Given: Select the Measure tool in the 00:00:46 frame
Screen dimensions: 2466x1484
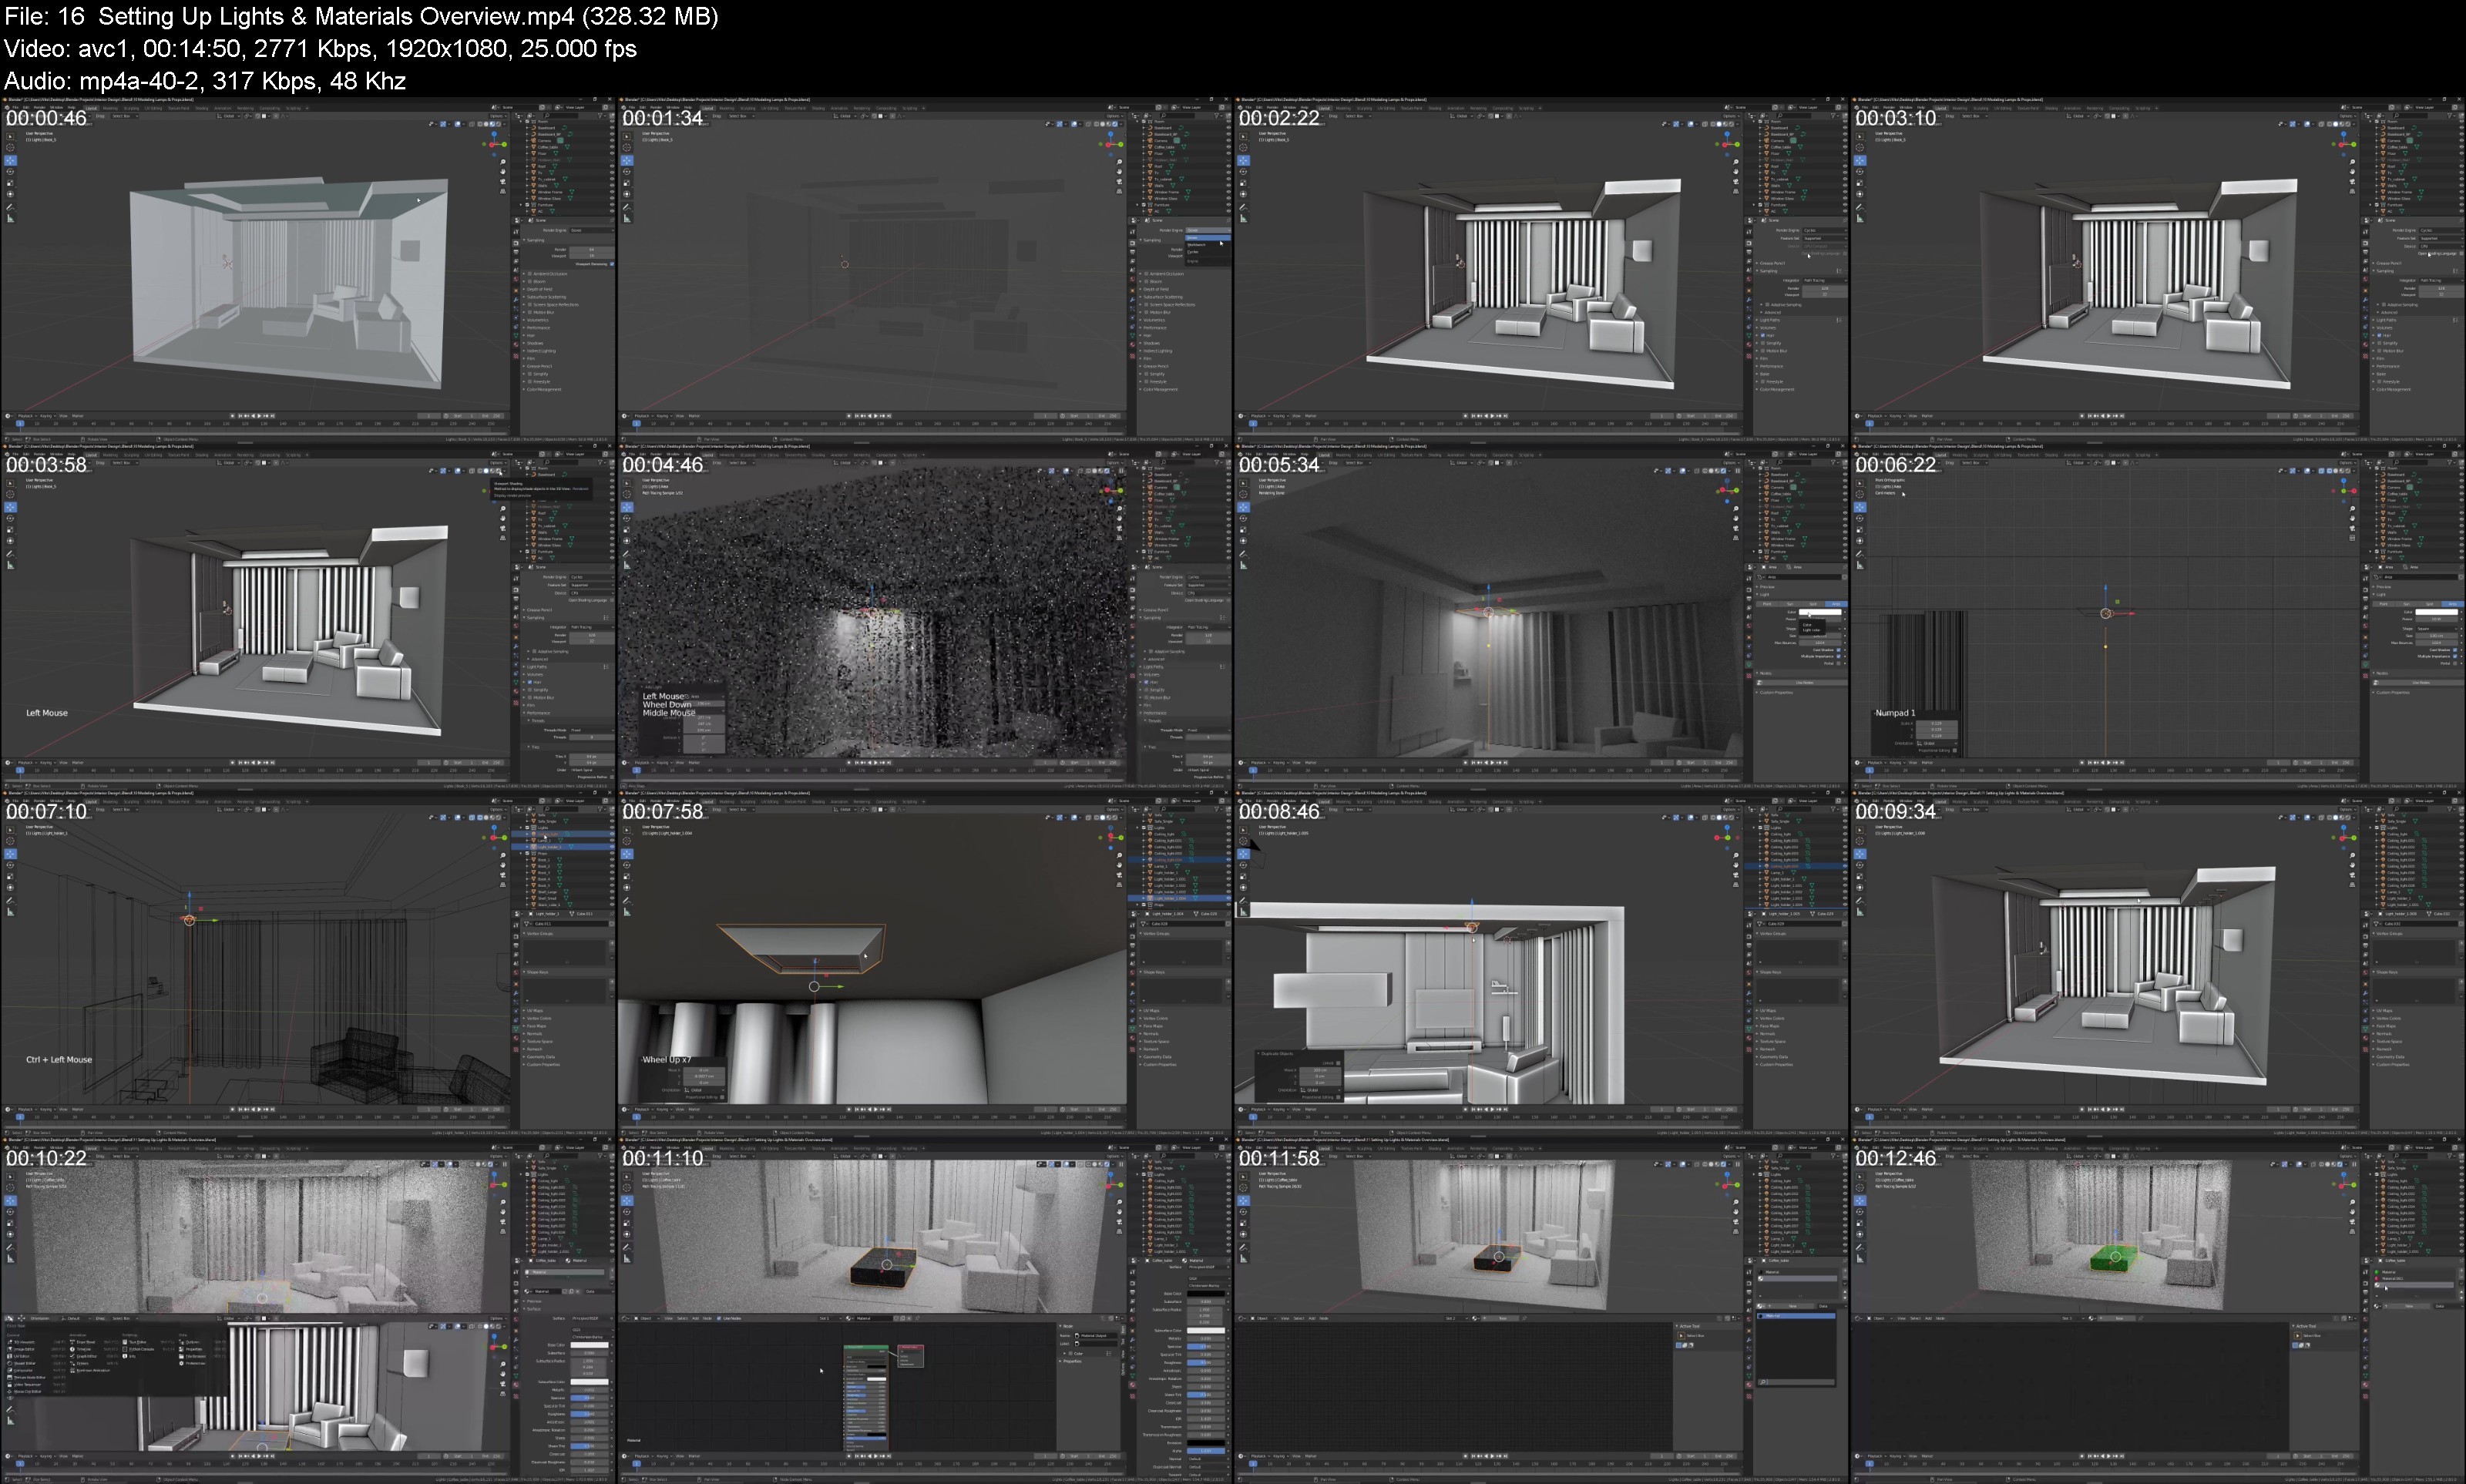Looking at the screenshot, I should point(10,219).
